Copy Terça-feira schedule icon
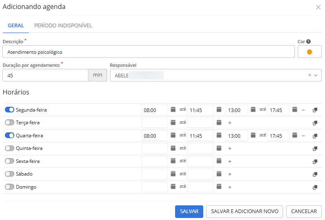Screen dimensions: 325x220 pos(315,123)
